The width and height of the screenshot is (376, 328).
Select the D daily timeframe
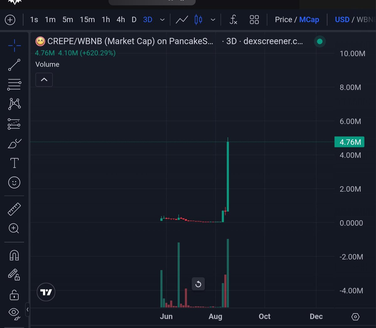tap(134, 20)
